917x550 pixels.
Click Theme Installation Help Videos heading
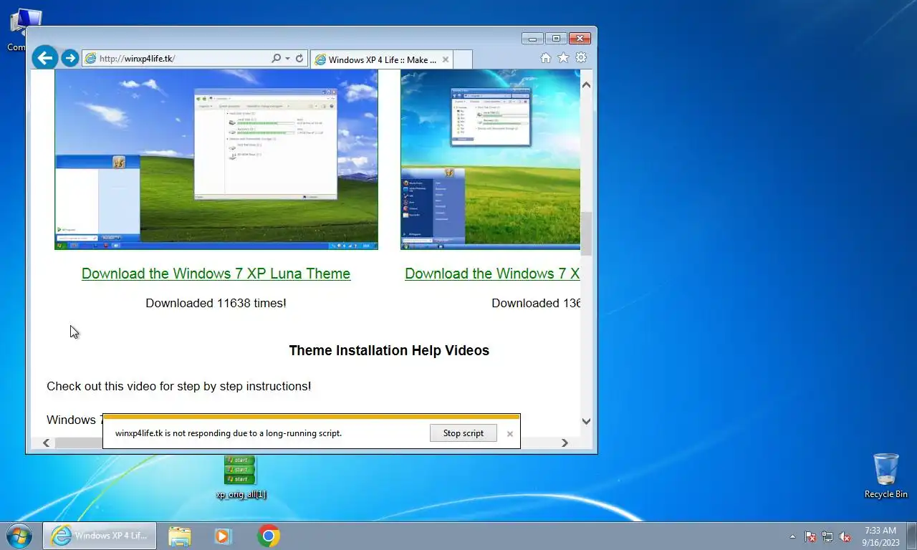(x=389, y=350)
